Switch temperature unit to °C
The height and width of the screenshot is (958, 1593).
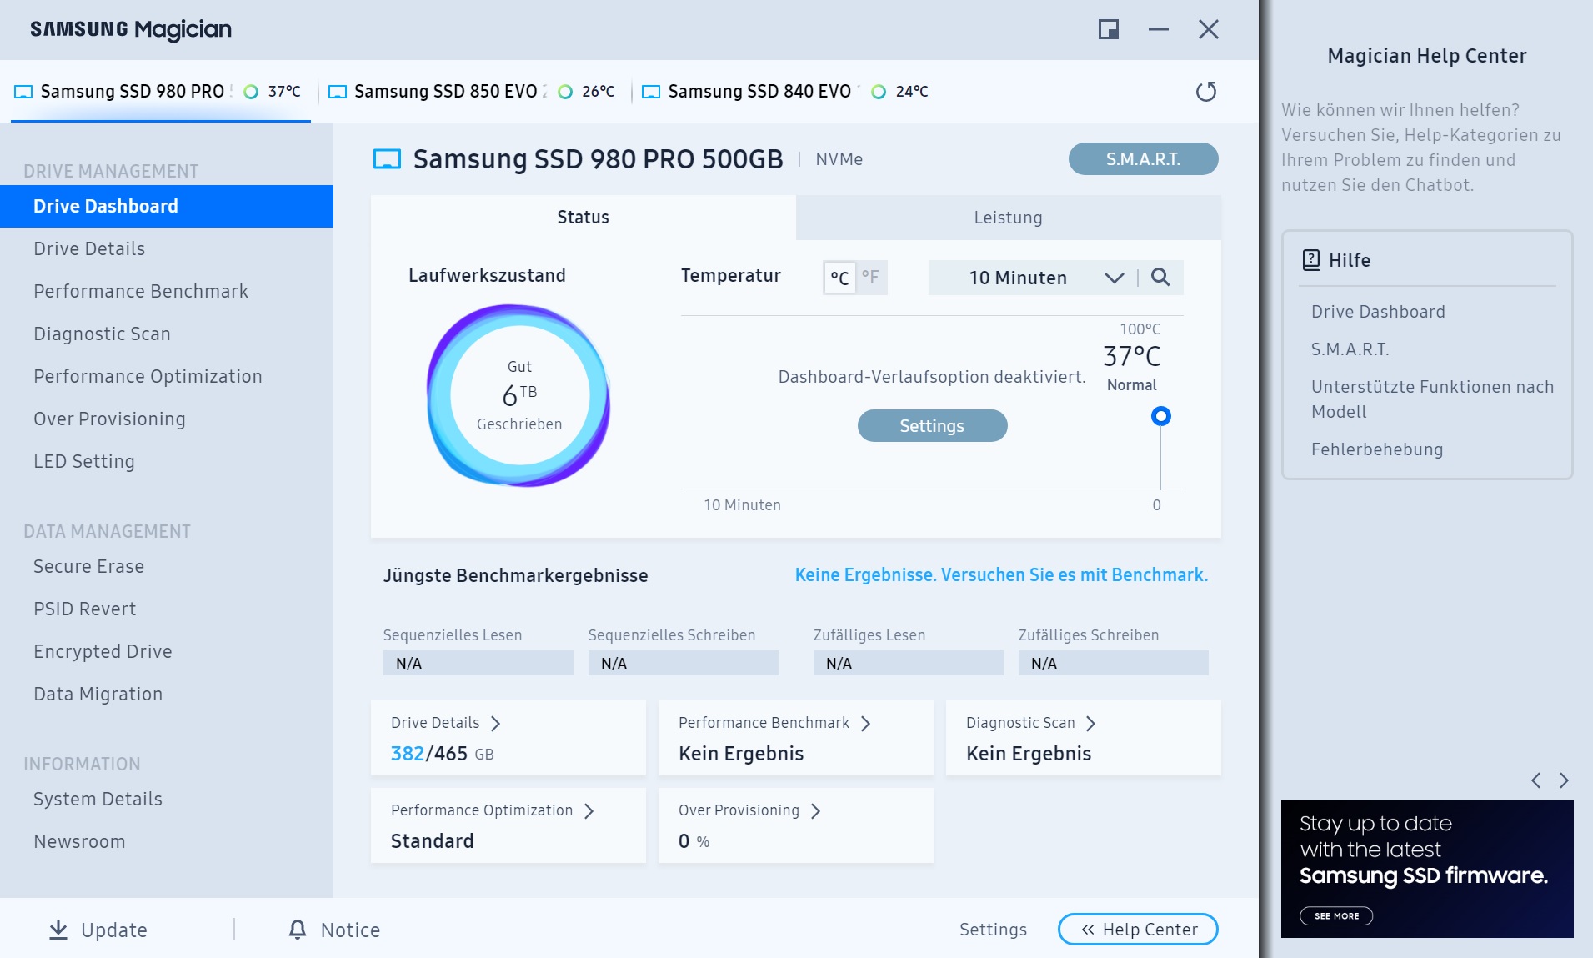839,278
